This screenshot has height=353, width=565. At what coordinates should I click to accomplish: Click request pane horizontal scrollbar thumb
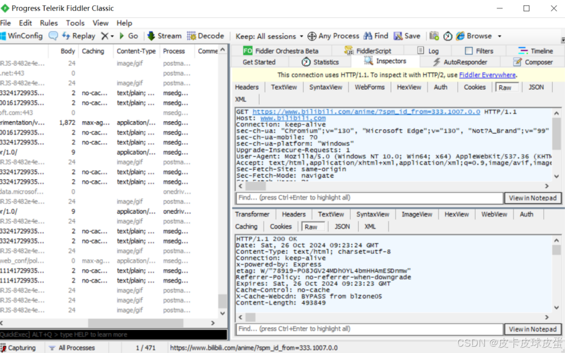255,186
